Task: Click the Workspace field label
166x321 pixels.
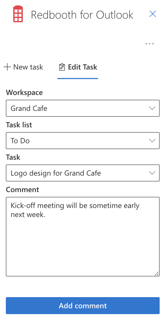Action: [24, 93]
